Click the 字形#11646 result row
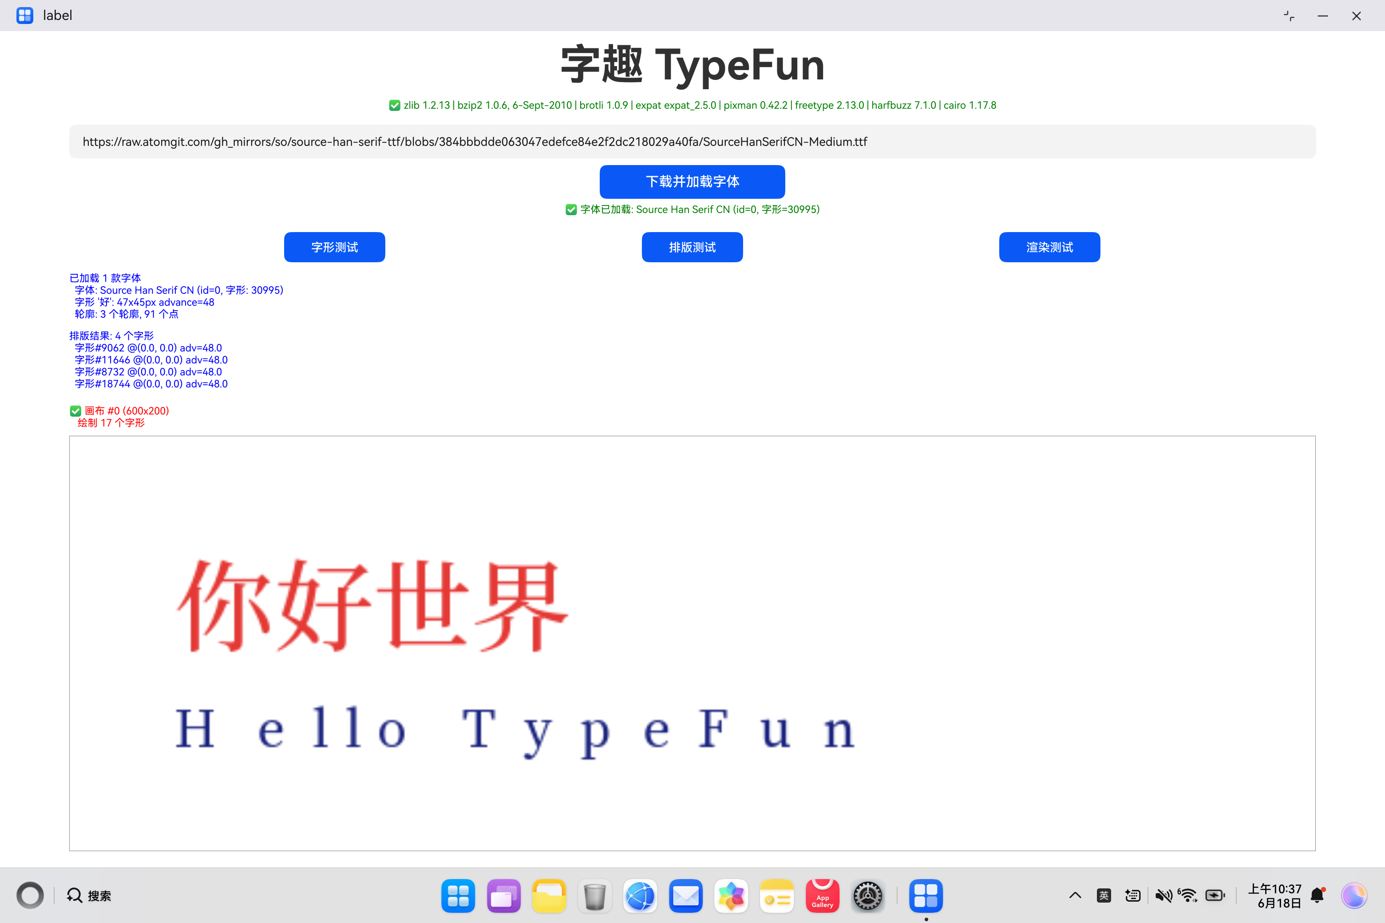The image size is (1385, 923). click(151, 360)
